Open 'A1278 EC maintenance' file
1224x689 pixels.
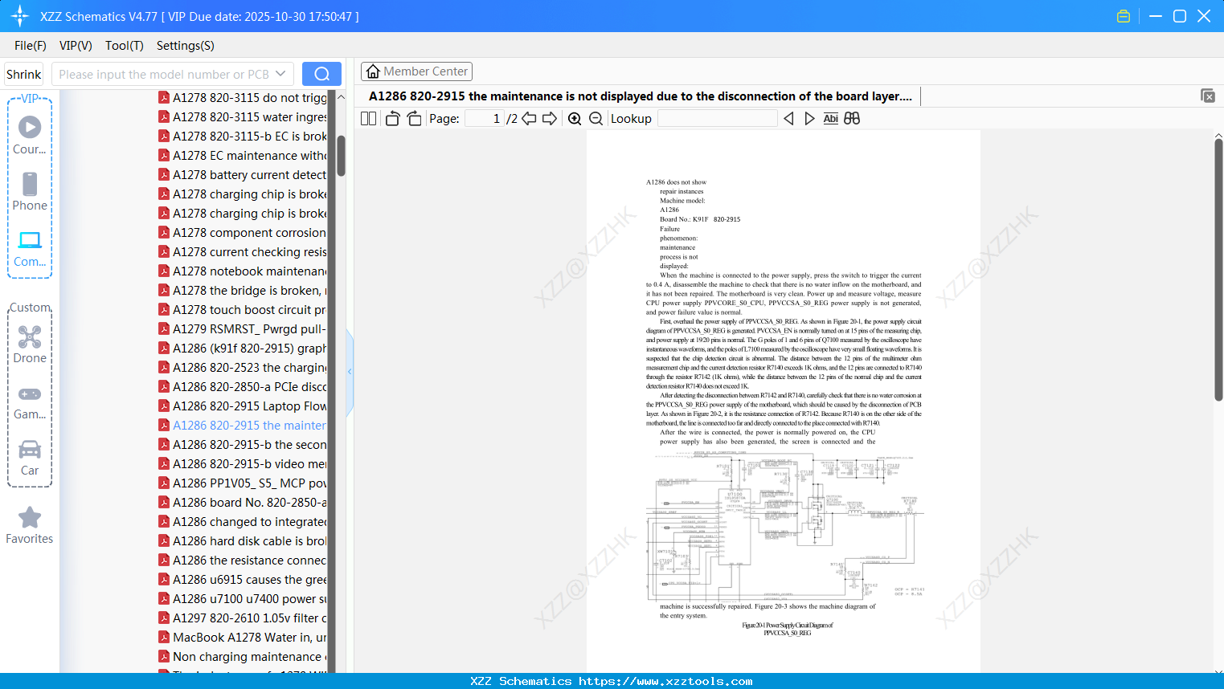(243, 156)
